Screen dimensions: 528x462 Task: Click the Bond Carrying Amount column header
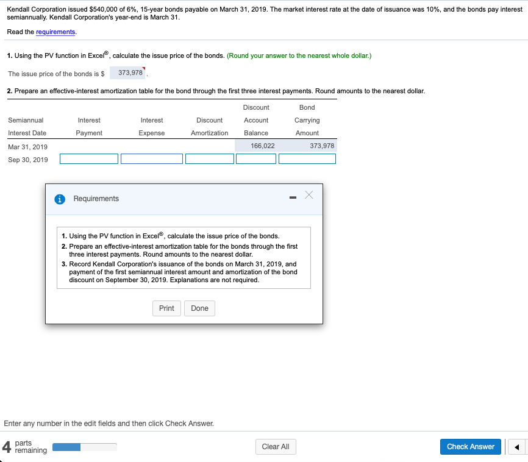pyautogui.click(x=307, y=120)
